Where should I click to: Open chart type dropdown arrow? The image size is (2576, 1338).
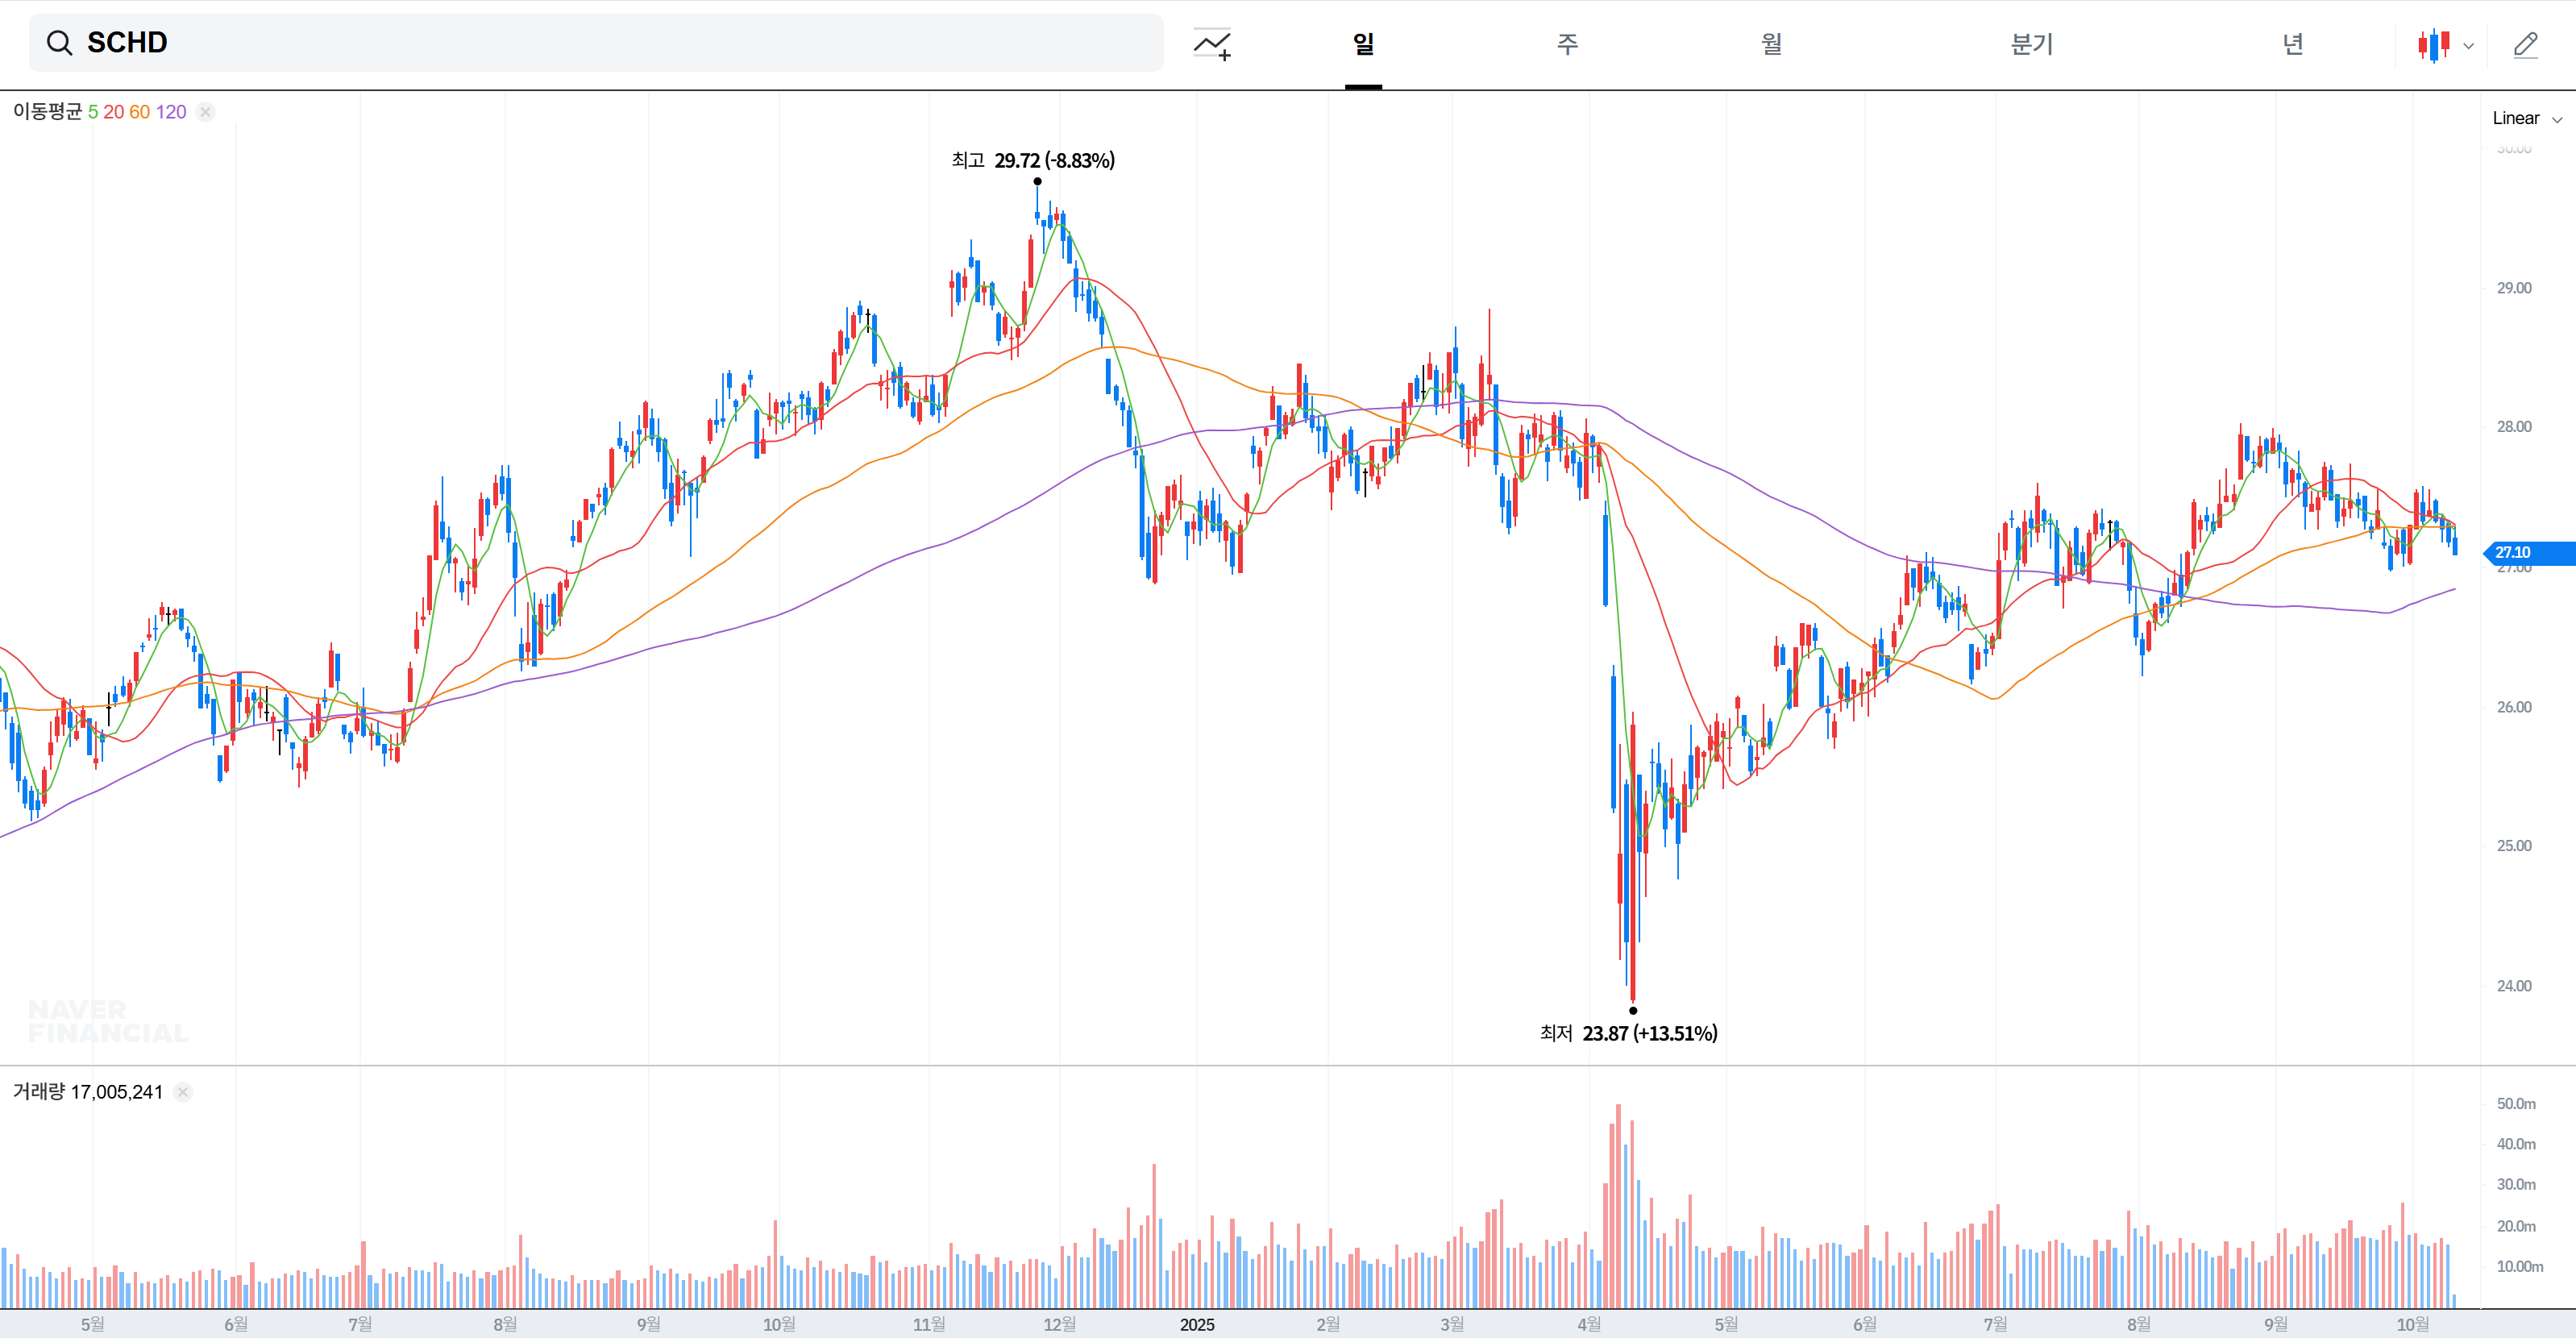(x=2468, y=46)
